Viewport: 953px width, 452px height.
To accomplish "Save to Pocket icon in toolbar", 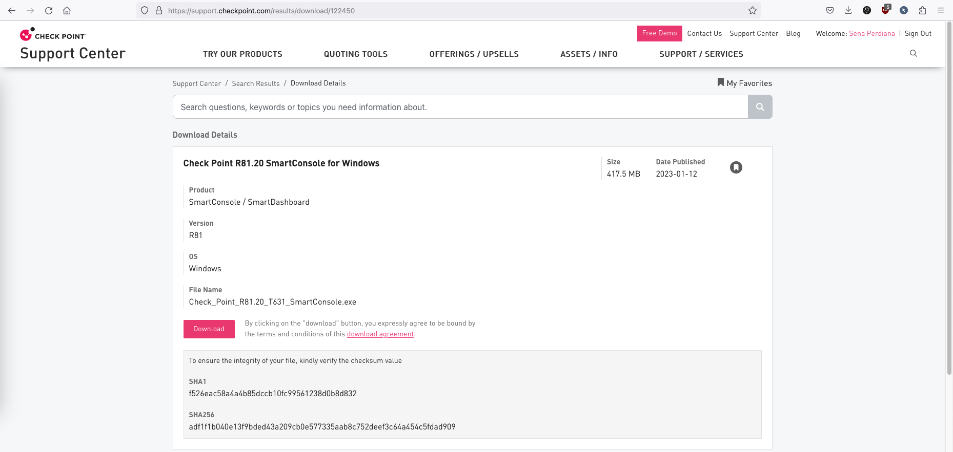I will 829,10.
